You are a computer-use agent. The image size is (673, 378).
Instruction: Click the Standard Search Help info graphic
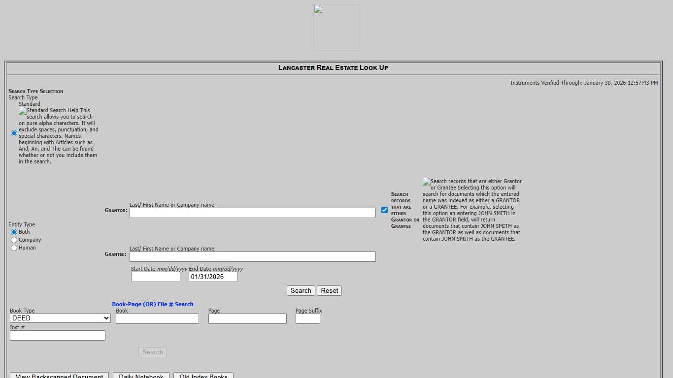[22, 111]
